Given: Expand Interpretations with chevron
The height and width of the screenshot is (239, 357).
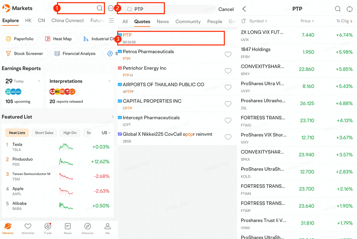Looking at the screenshot, I should [110, 81].
